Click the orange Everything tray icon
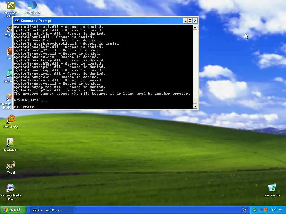Viewport: 286px width, 214px height. (265, 210)
